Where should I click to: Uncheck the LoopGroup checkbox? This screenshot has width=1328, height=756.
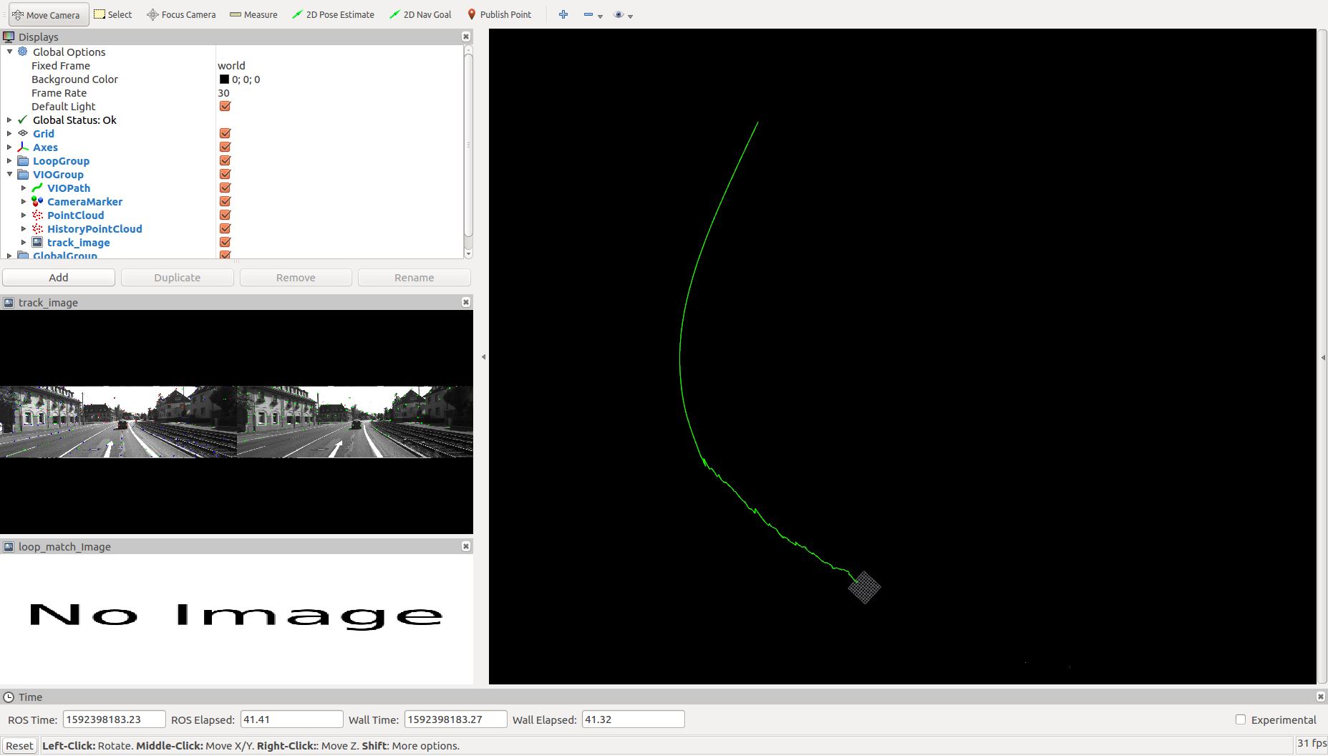pos(225,161)
